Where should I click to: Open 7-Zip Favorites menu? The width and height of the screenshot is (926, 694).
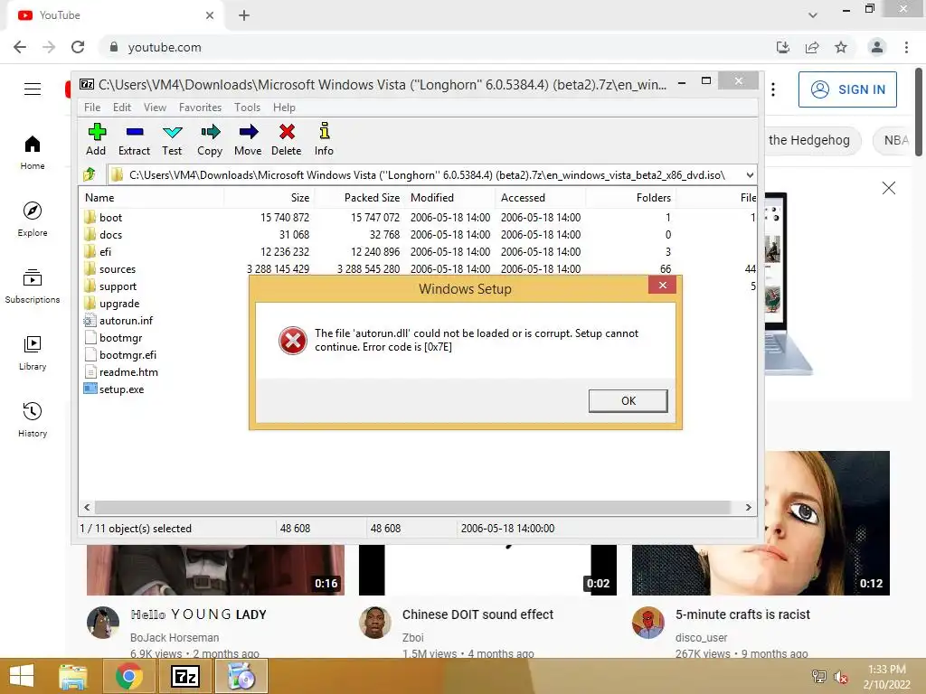(200, 108)
